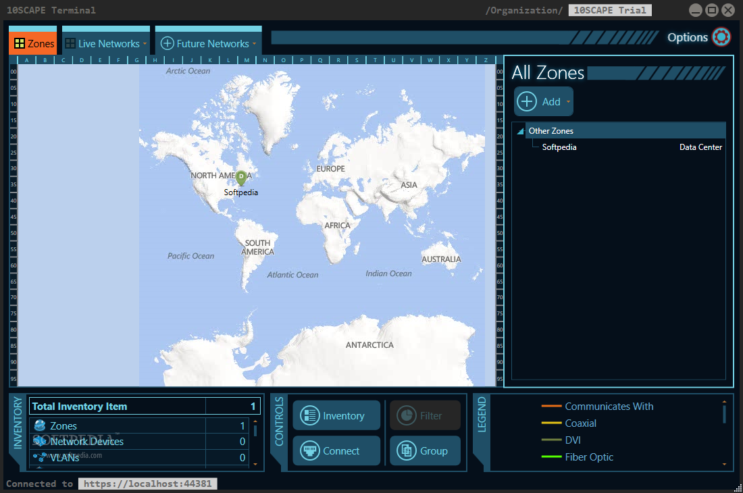Click the Zones tab grid icon
The image size is (743, 493).
(20, 44)
